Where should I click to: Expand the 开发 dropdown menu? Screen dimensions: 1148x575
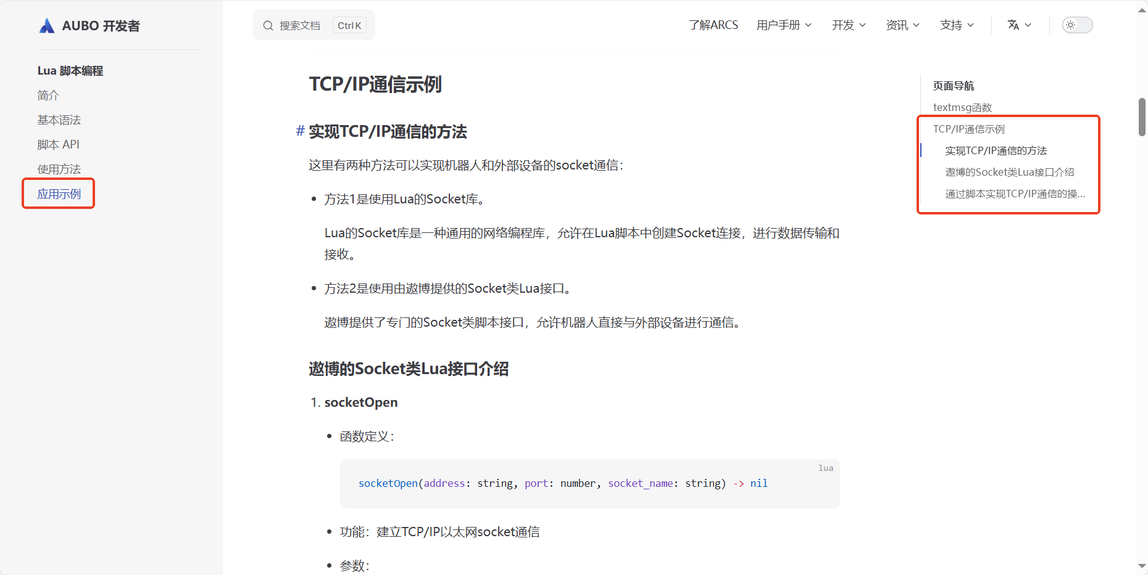tap(849, 25)
